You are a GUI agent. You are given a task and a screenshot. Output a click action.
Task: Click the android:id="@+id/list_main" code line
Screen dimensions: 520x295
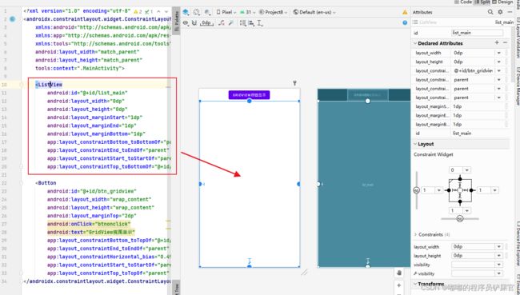[87, 93]
